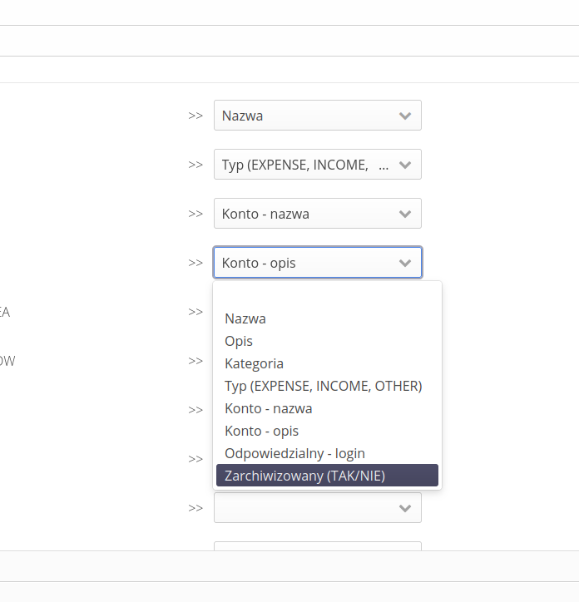Select Konto - opis entry in the open list
Image resolution: width=579 pixels, height=602 pixels.
[x=261, y=431]
